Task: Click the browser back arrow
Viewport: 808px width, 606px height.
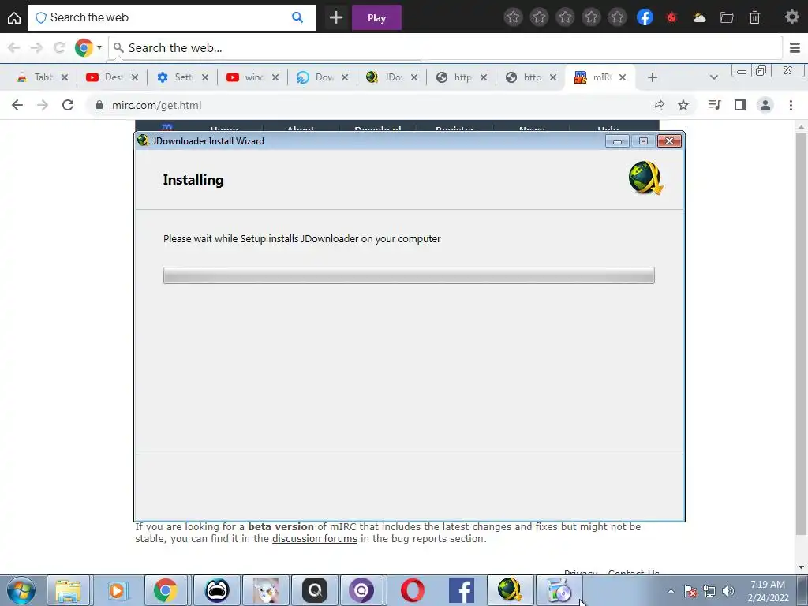Action: [17, 105]
